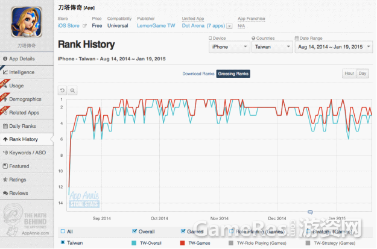
Task: Click the AppAnnie.com link
Action: [x=36, y=233]
